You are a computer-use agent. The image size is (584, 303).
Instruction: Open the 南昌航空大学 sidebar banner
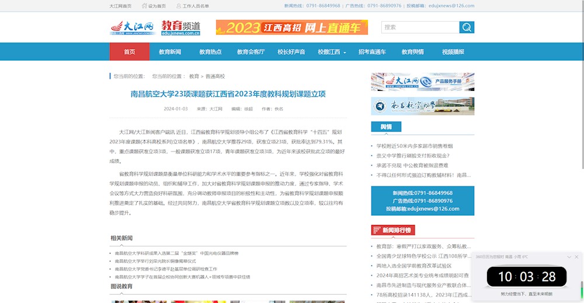(422, 106)
